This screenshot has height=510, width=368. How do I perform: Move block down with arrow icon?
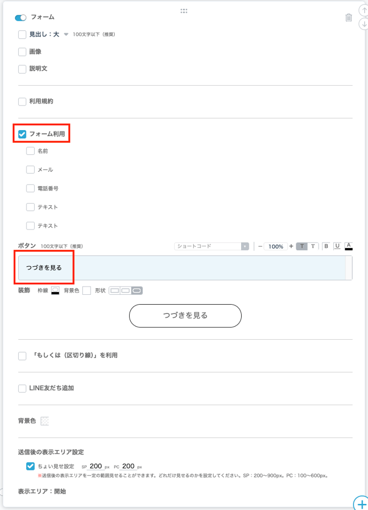tap(364, 24)
